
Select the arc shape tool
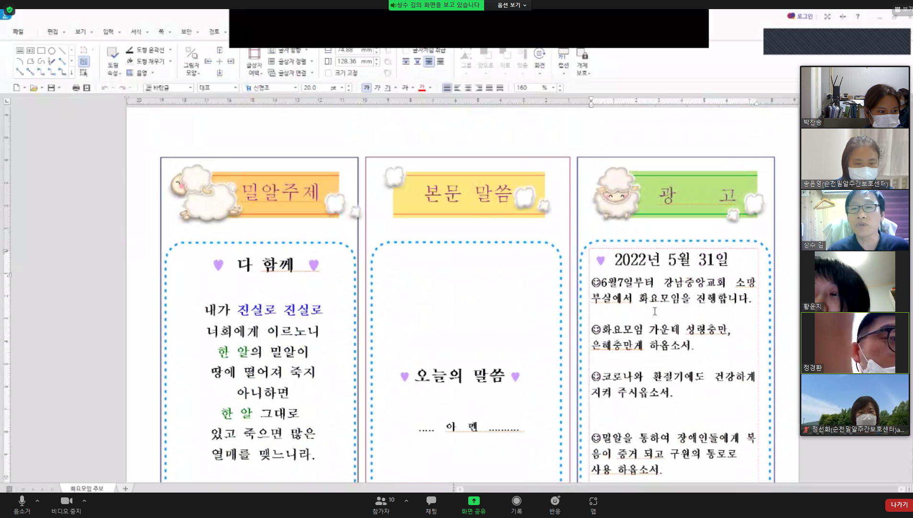[20, 61]
